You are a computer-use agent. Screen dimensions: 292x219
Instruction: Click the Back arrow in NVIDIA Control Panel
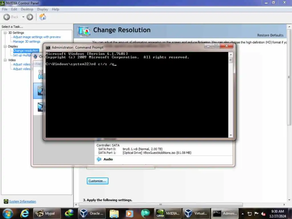pos(7,17)
